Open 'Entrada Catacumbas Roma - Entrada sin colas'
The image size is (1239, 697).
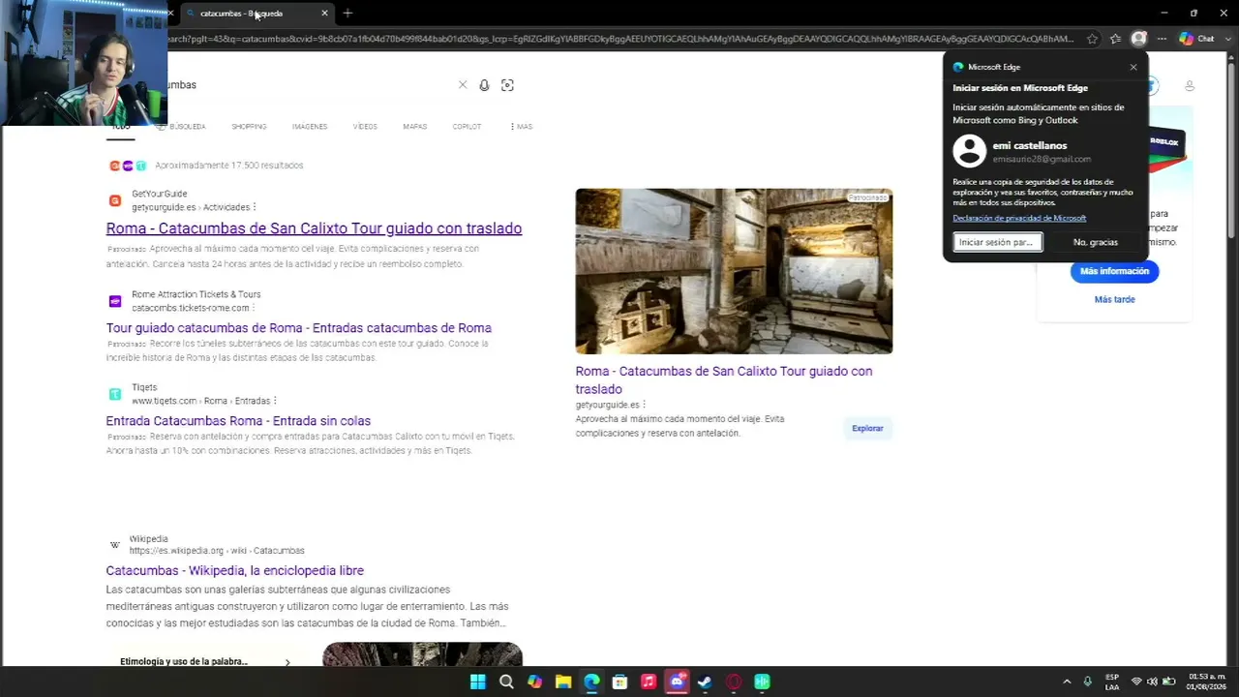point(238,421)
